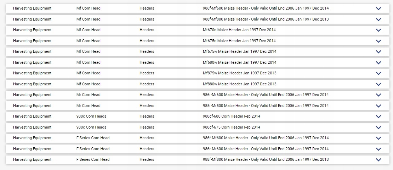Select 'Mf680w Maize Header Jan 1997 Dec 2014' text
Image resolution: width=393 pixels, height=170 pixels.
(240, 62)
